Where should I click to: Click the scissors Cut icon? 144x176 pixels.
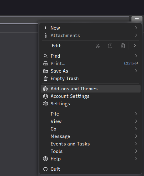(98, 46)
